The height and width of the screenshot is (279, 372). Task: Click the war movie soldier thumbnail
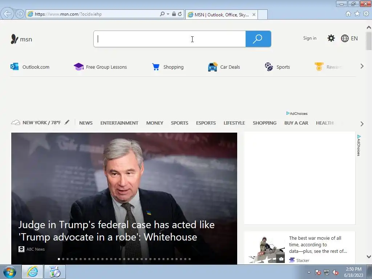pyautogui.click(x=266, y=249)
